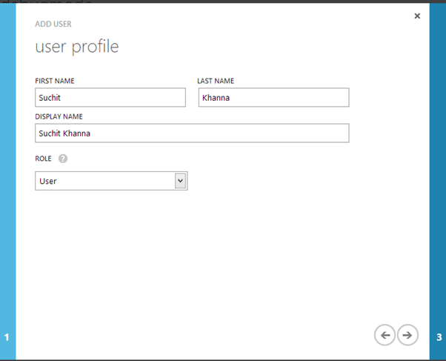Click the DISPLAY NAME label
The width and height of the screenshot is (446, 361).
pos(59,116)
